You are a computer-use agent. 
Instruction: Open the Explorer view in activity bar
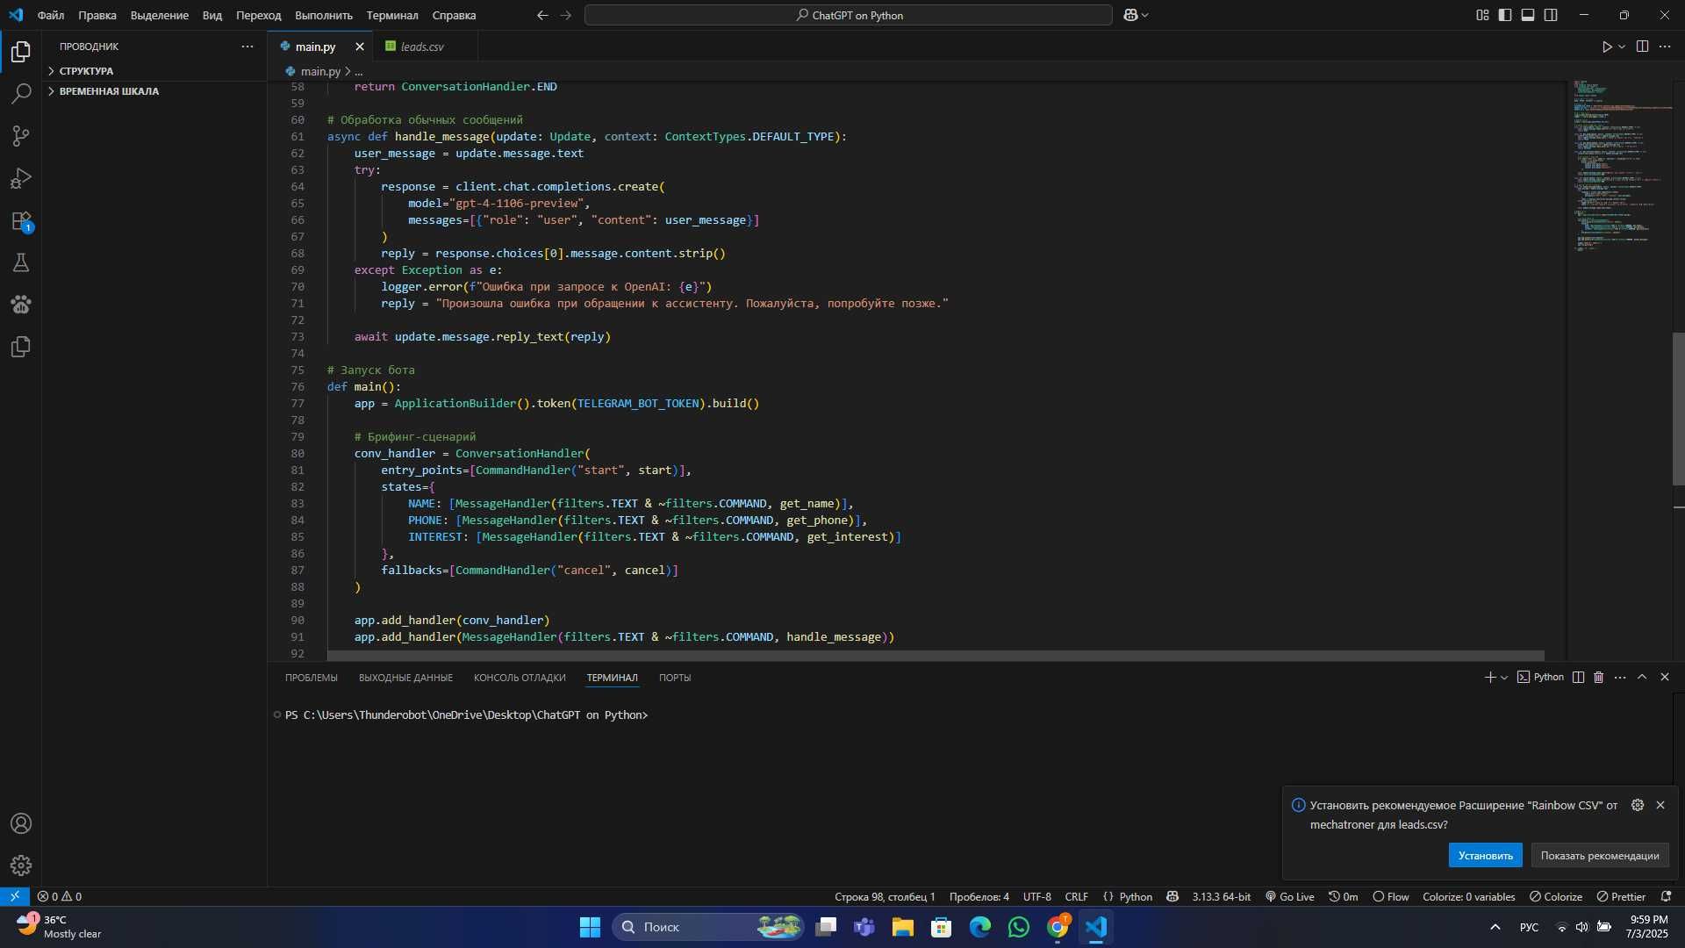coord(21,52)
